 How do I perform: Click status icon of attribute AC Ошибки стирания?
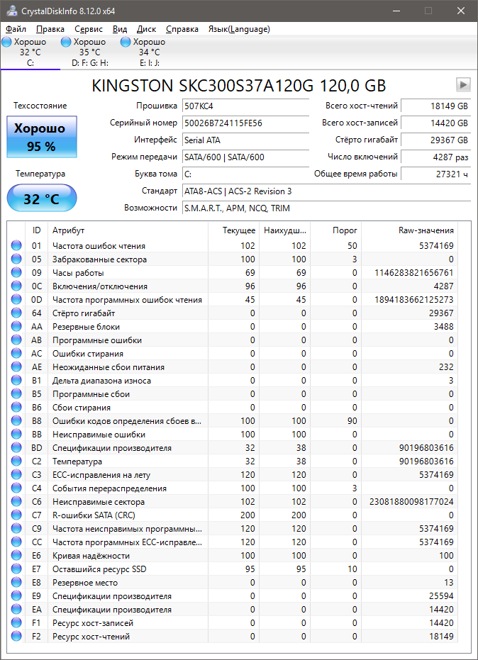[16, 354]
